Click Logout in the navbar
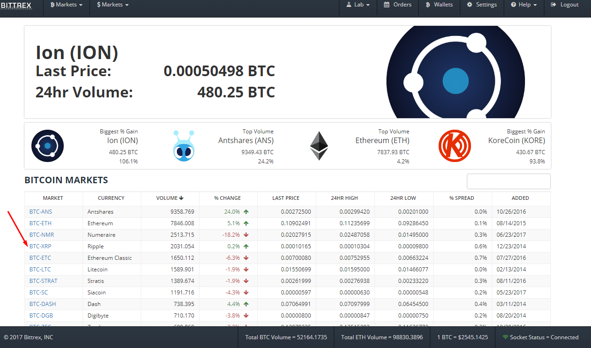This screenshot has height=348, width=591. [565, 5]
